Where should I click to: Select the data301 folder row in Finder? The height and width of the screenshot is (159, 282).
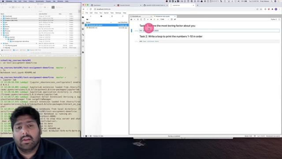tap(40, 39)
